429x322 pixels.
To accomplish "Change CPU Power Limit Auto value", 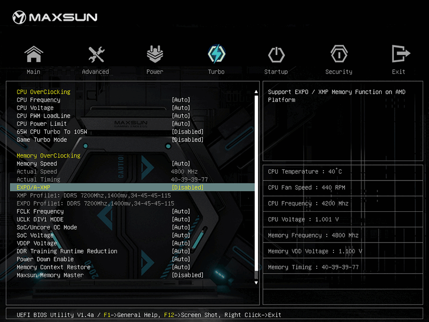I will point(181,124).
